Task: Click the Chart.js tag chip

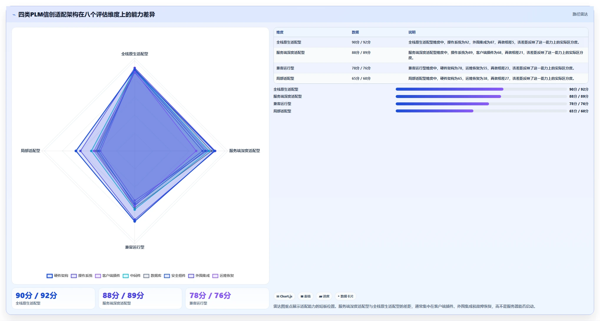Action: [x=284, y=296]
